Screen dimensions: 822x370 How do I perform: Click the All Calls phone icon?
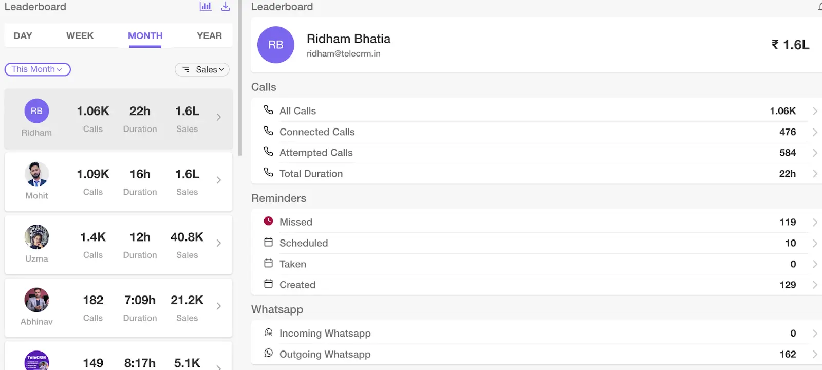[268, 110]
